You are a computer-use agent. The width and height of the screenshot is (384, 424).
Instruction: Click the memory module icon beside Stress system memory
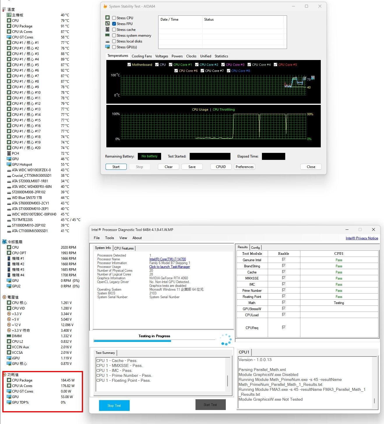pos(107,35)
